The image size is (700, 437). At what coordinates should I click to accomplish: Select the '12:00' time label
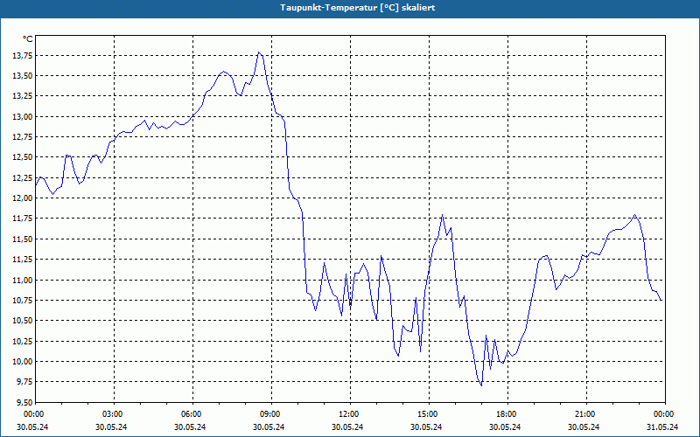coord(349,414)
